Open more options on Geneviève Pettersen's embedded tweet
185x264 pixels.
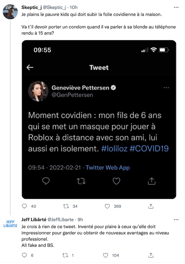tap(166, 88)
